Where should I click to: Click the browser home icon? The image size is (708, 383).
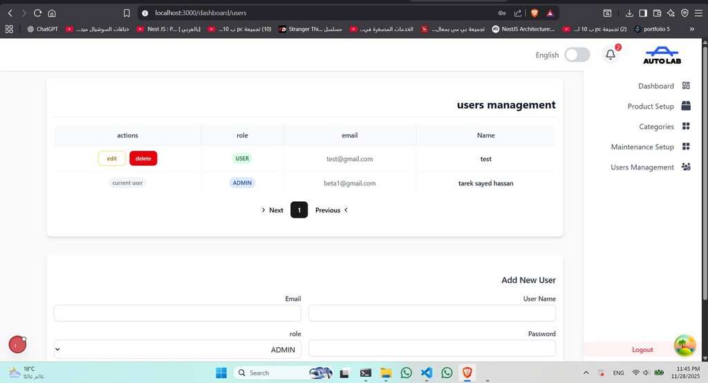tap(52, 13)
